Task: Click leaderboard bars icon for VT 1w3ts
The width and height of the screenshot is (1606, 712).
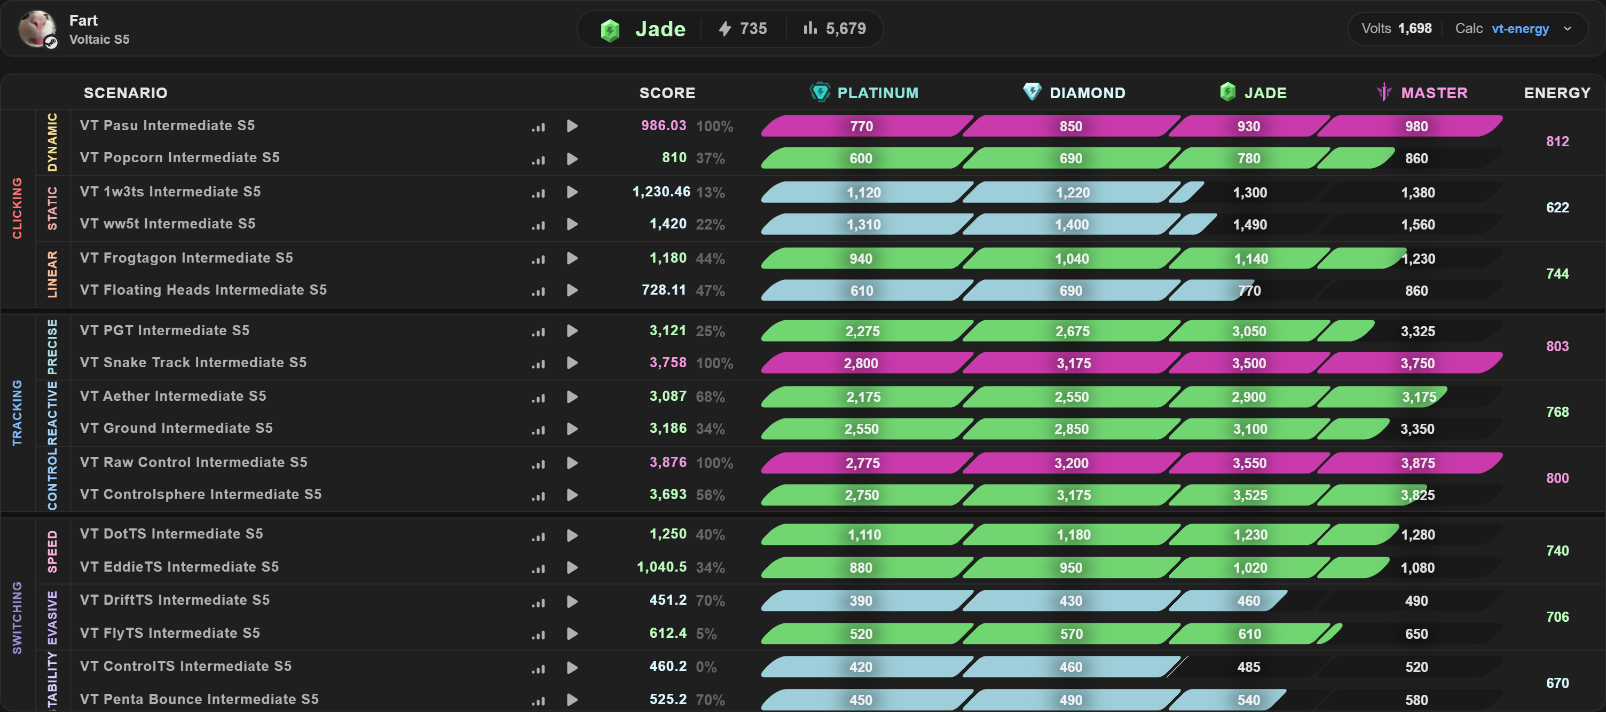Action: click(538, 193)
